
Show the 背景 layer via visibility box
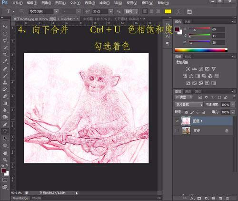coord(177,131)
